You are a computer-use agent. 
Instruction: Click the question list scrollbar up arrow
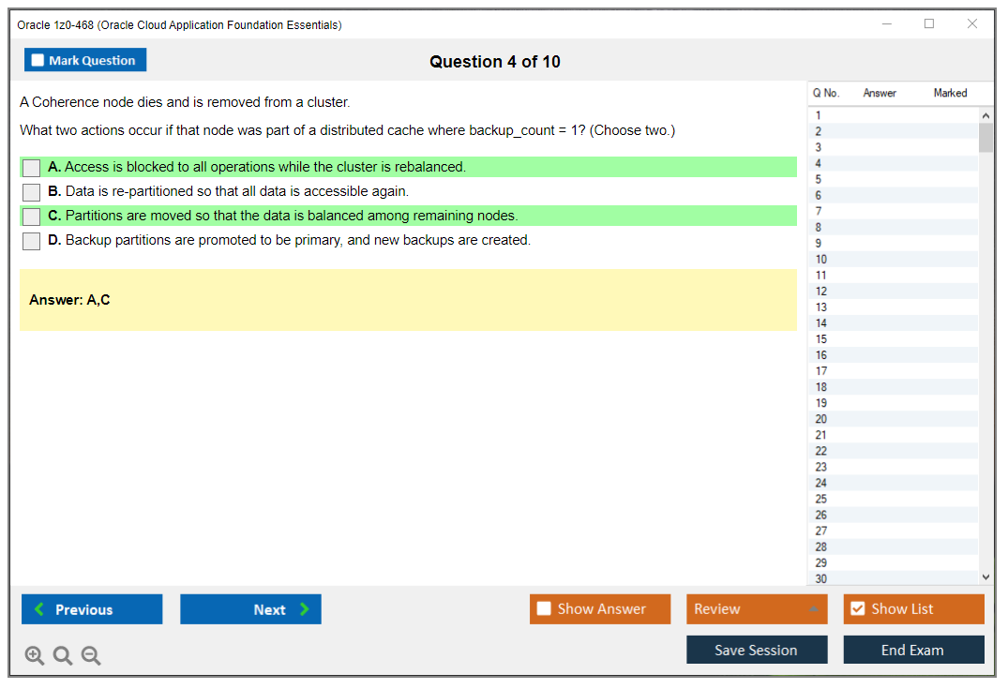pyautogui.click(x=985, y=114)
